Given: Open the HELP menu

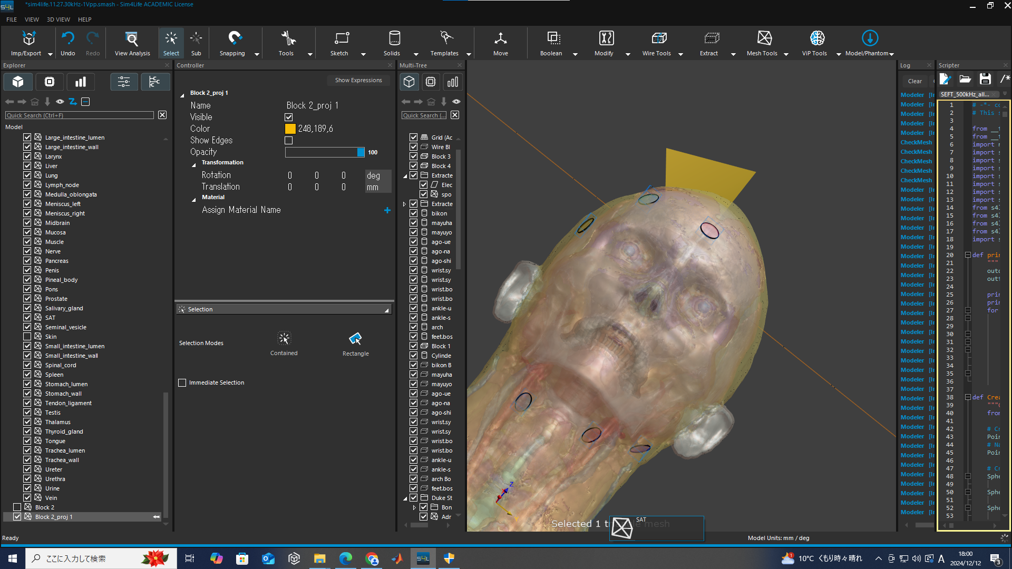Looking at the screenshot, I should click(x=85, y=19).
